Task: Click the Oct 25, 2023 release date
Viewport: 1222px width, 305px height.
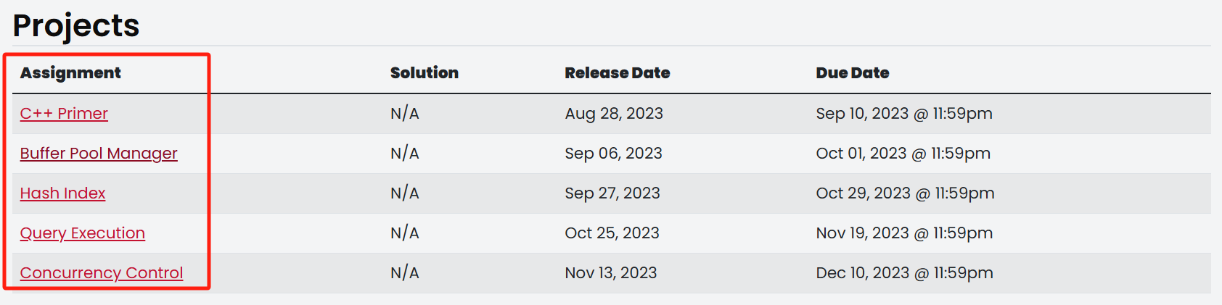Action: tap(612, 233)
